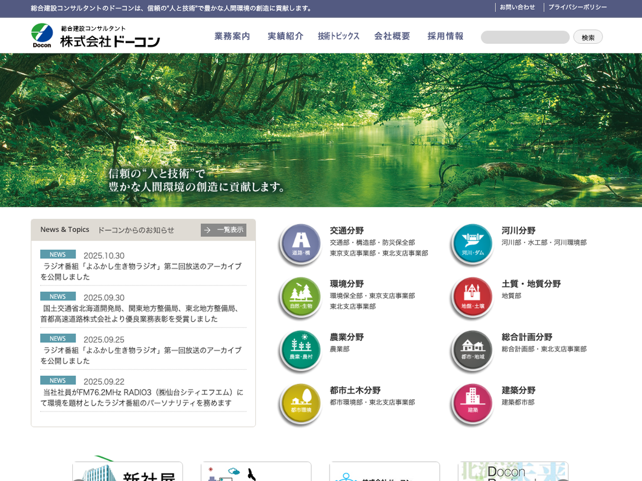Open the お問い合わせ contact link
Viewport: 642px width, 481px height.
517,7
